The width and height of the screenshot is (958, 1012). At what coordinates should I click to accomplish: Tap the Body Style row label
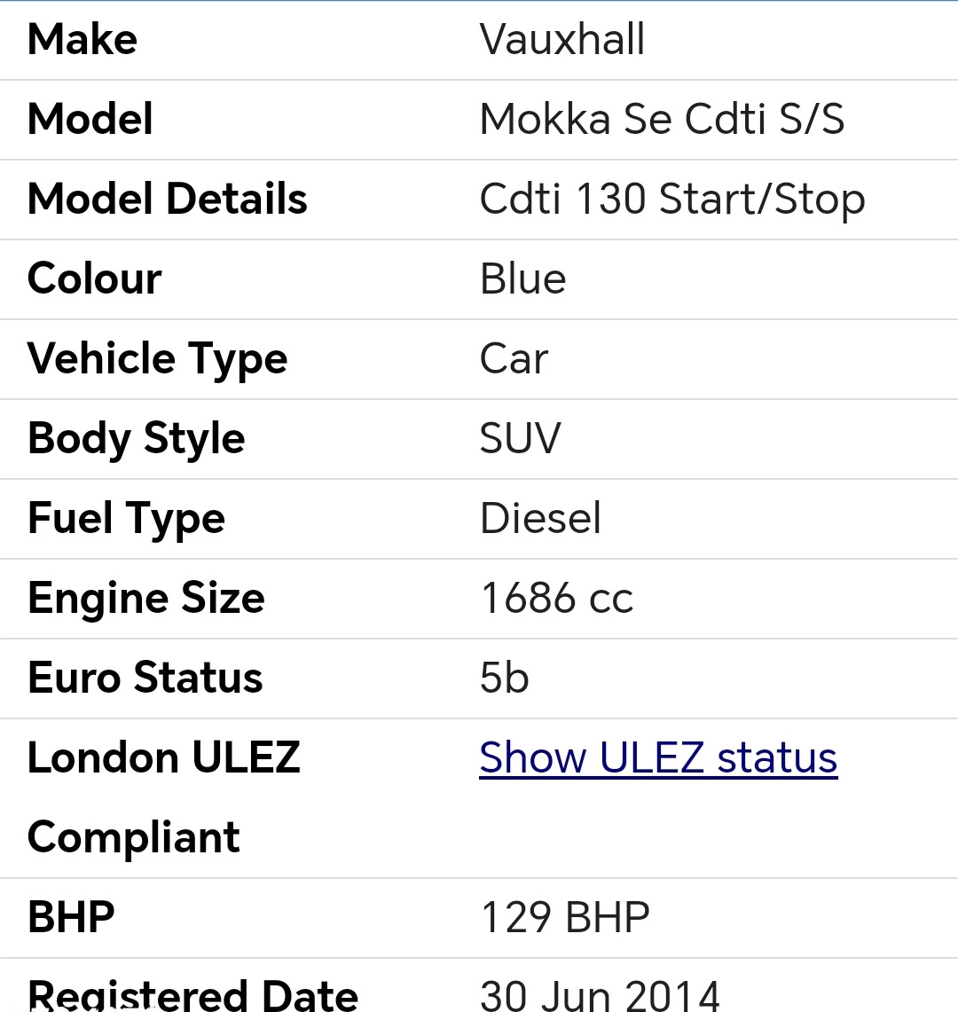pyautogui.click(x=137, y=439)
